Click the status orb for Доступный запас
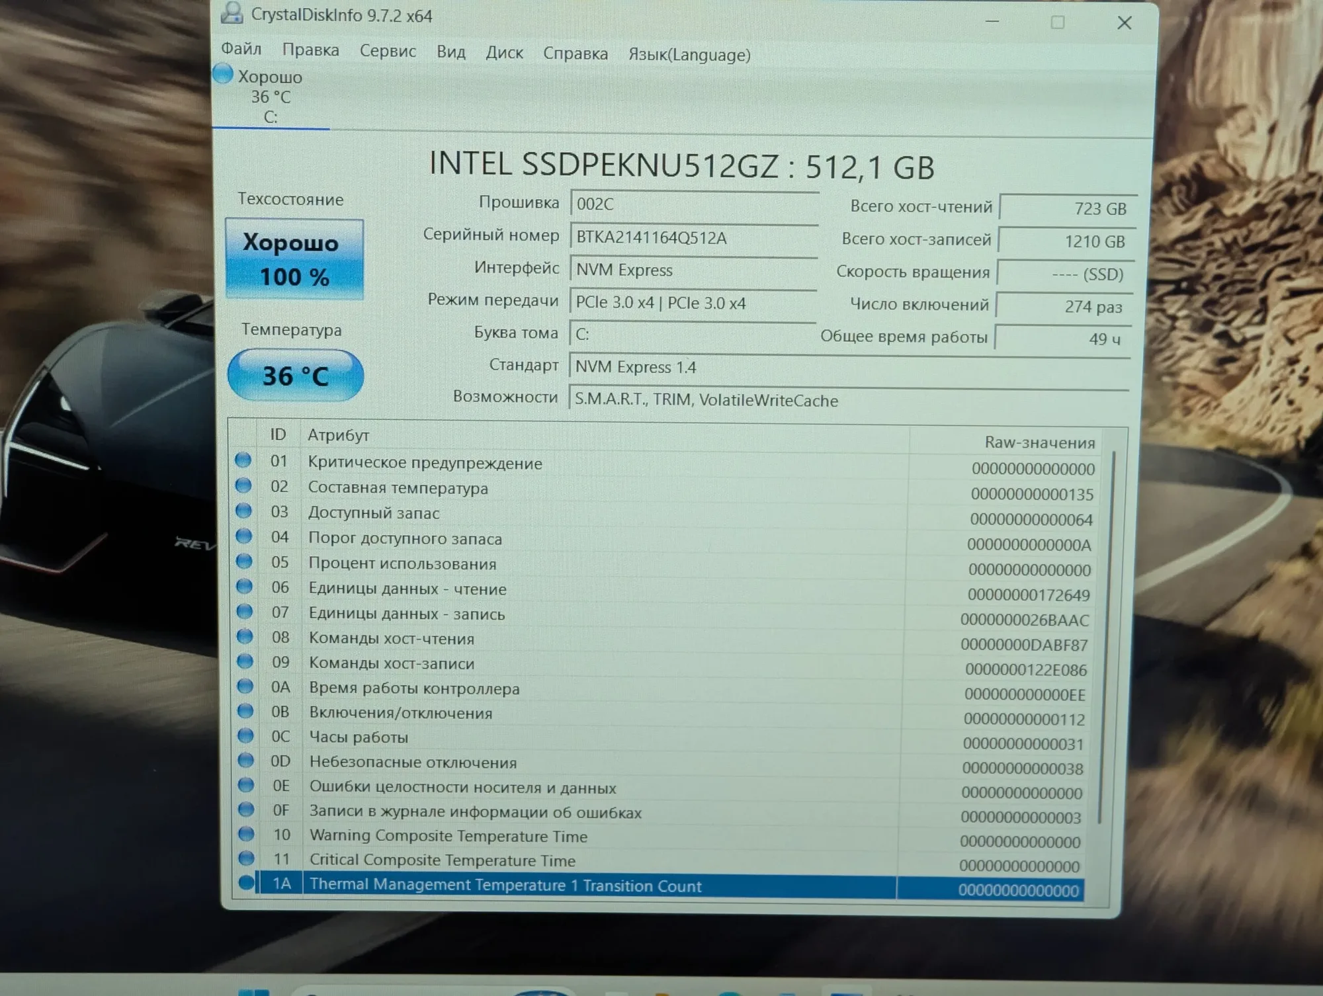Image resolution: width=1323 pixels, height=996 pixels. pos(243,511)
